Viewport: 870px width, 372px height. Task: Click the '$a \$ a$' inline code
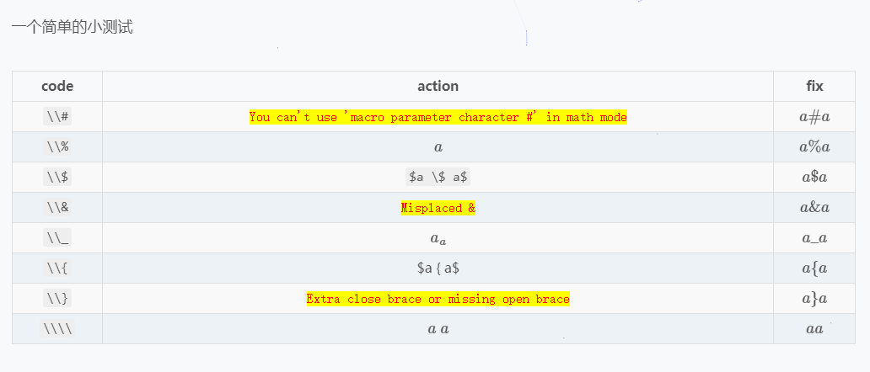[438, 178]
